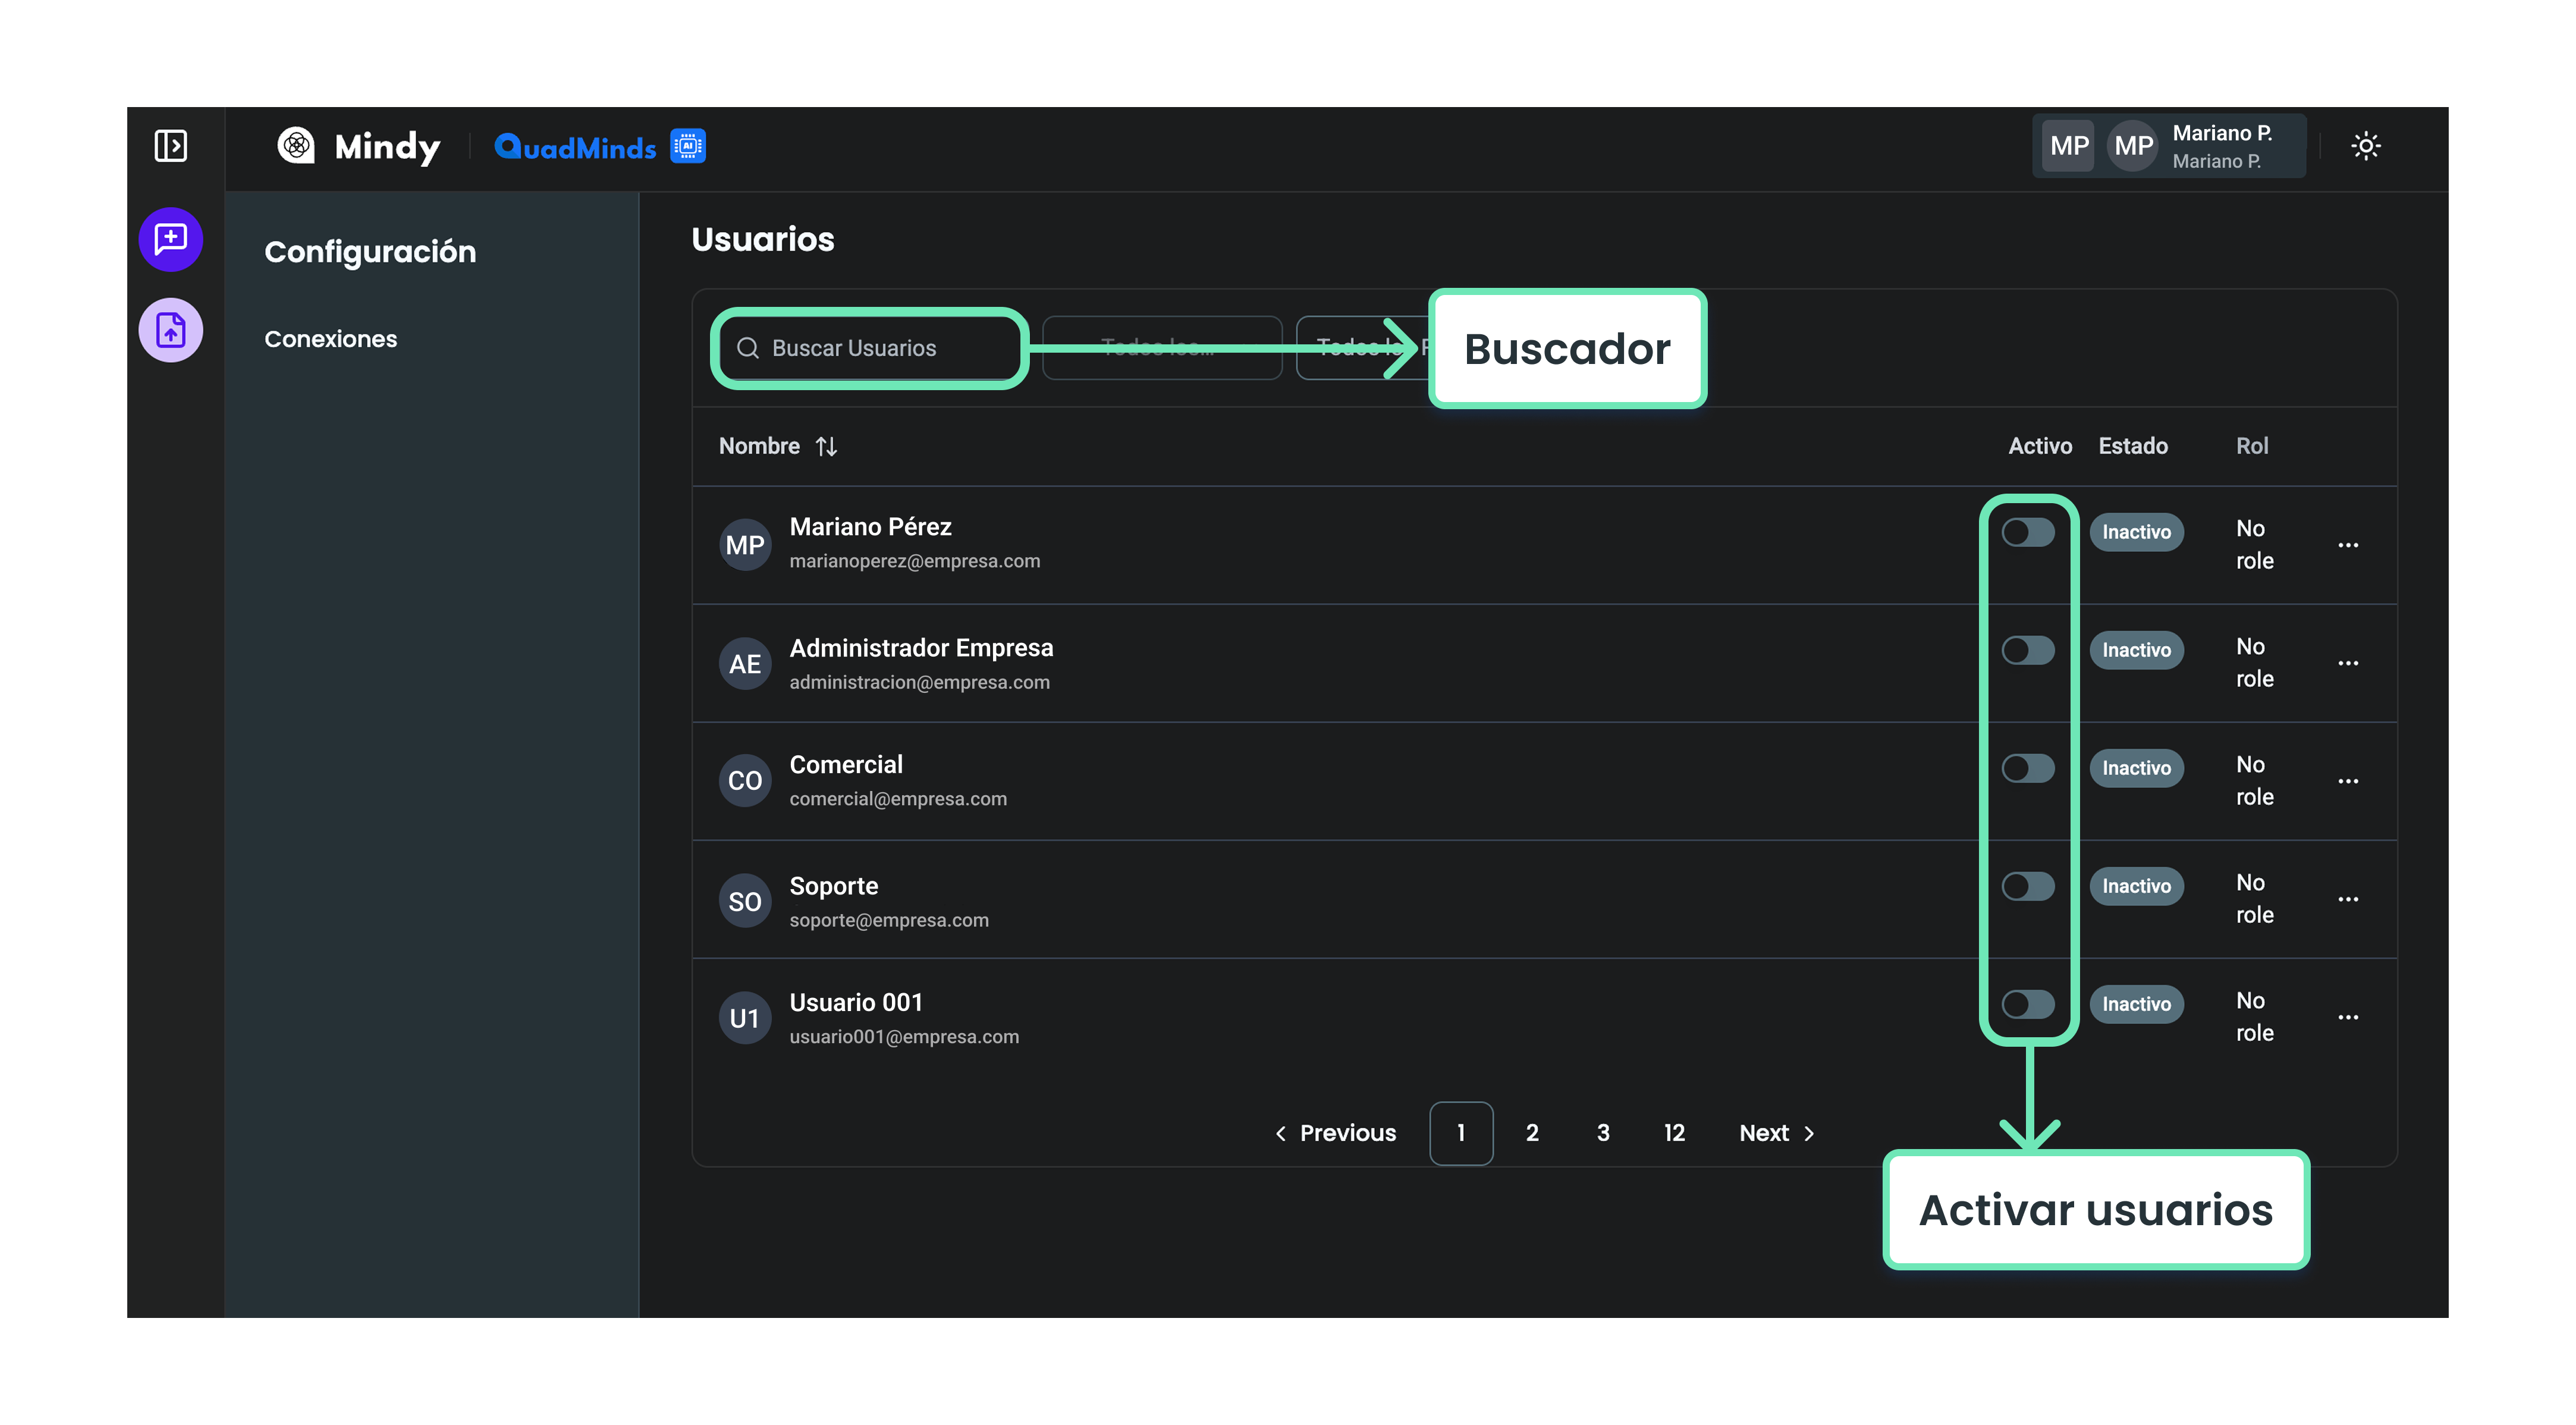Sort users by Nombre arrows icon
This screenshot has height=1425, width=2576.
826,446
